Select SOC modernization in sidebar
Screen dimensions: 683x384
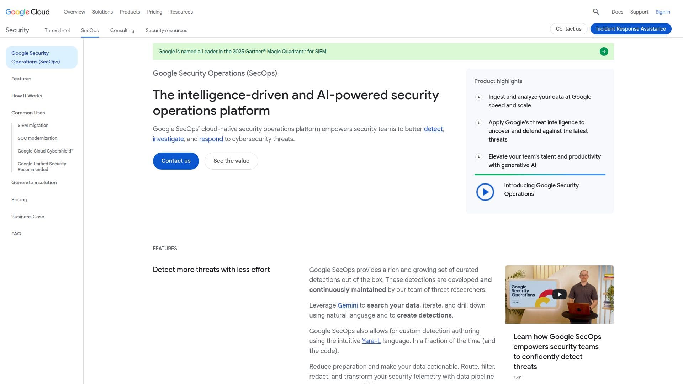(x=37, y=138)
